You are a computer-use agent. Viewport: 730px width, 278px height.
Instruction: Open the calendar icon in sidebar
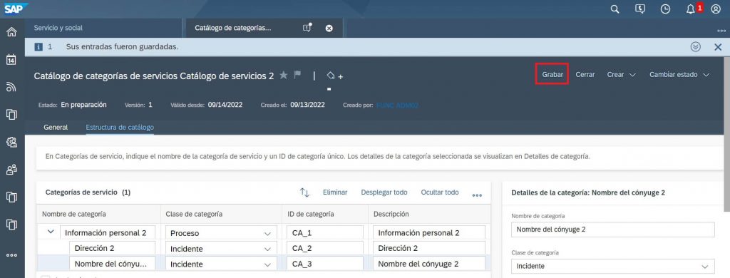pyautogui.click(x=11, y=60)
